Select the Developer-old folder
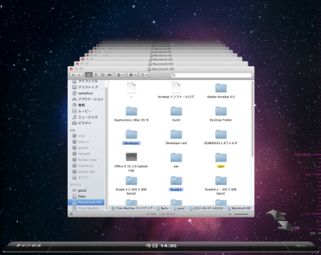 coord(176,137)
